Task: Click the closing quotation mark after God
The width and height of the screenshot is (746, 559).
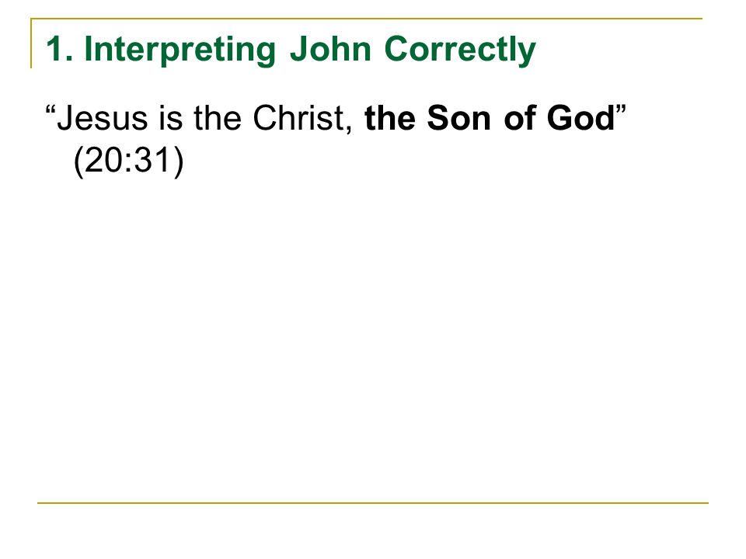Action: click(621, 112)
